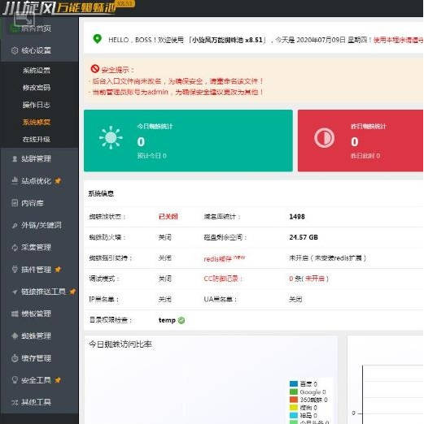Click the green Google legend swatch
The height and width of the screenshot is (424, 424).
pos(294,392)
